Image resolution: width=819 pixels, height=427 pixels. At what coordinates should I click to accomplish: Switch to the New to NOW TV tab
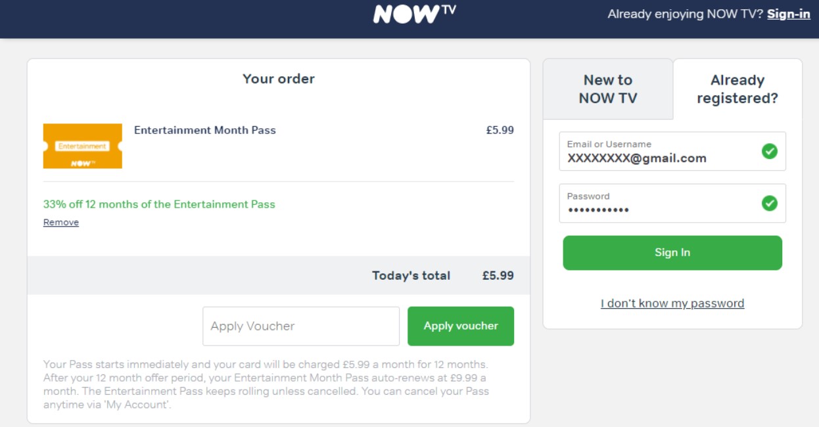(607, 89)
